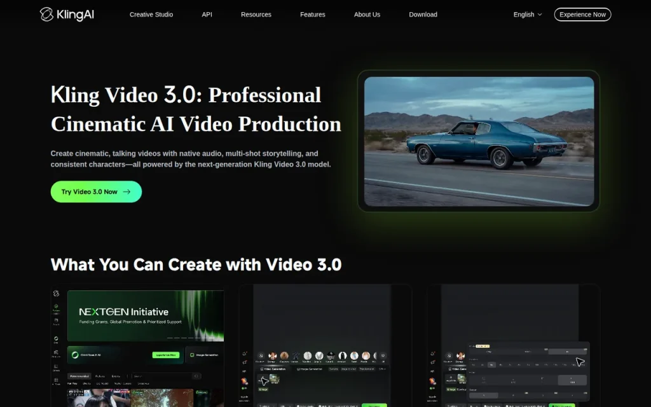Click the KlingAI logo
Image resolution: width=651 pixels, height=407 pixels.
tap(67, 15)
